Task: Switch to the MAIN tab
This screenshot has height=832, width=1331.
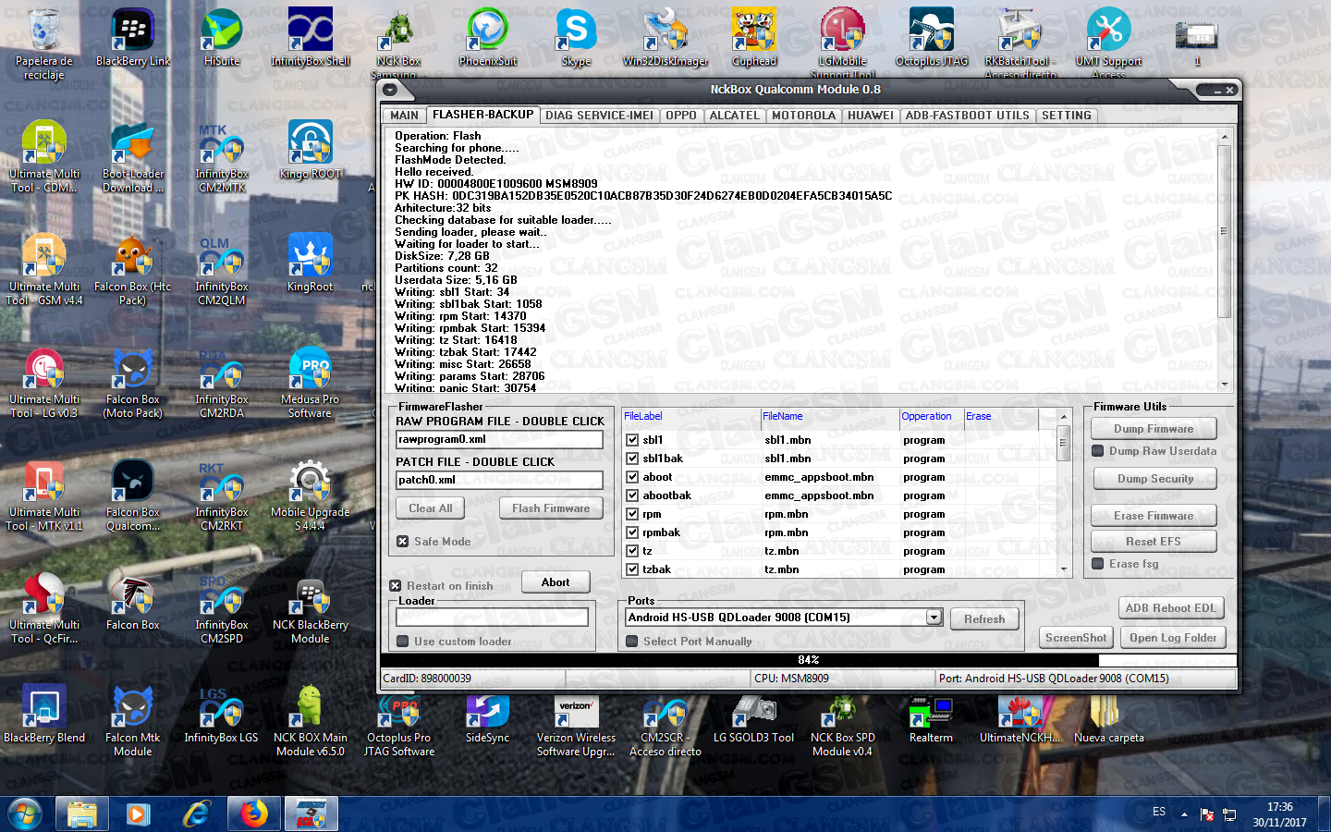Action: (x=404, y=116)
